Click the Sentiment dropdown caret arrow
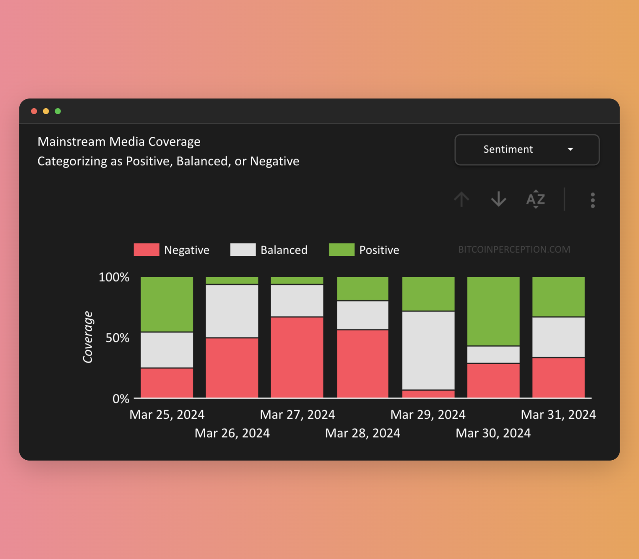Screen dimensions: 639x559 570,149
